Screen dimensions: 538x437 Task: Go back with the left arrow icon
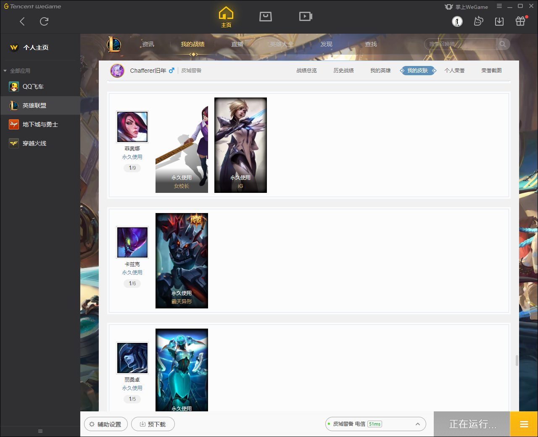pyautogui.click(x=22, y=21)
